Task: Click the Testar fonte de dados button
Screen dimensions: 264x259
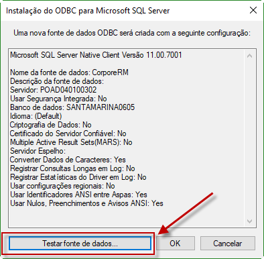Action: click(x=80, y=244)
